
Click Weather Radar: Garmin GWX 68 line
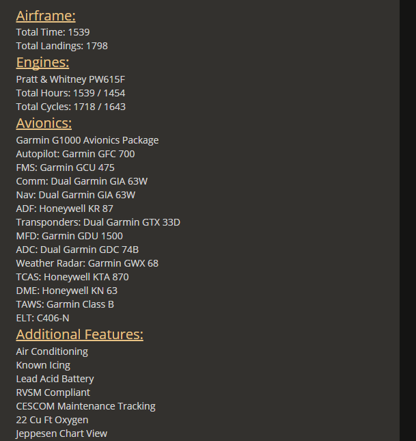tap(87, 263)
